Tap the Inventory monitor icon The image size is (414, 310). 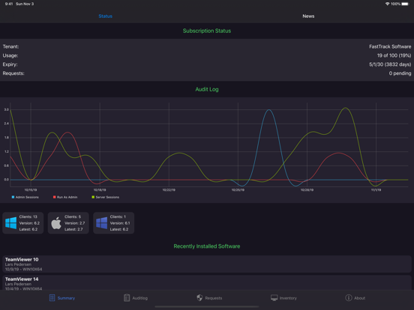coord(274,297)
